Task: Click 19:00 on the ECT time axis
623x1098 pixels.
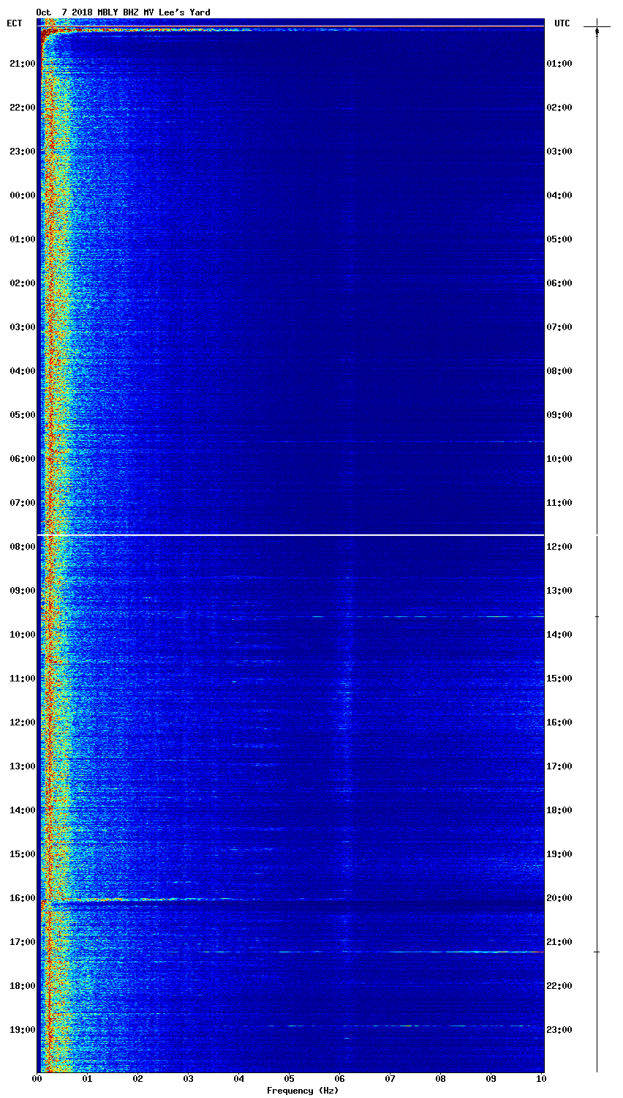Action: [22, 1030]
